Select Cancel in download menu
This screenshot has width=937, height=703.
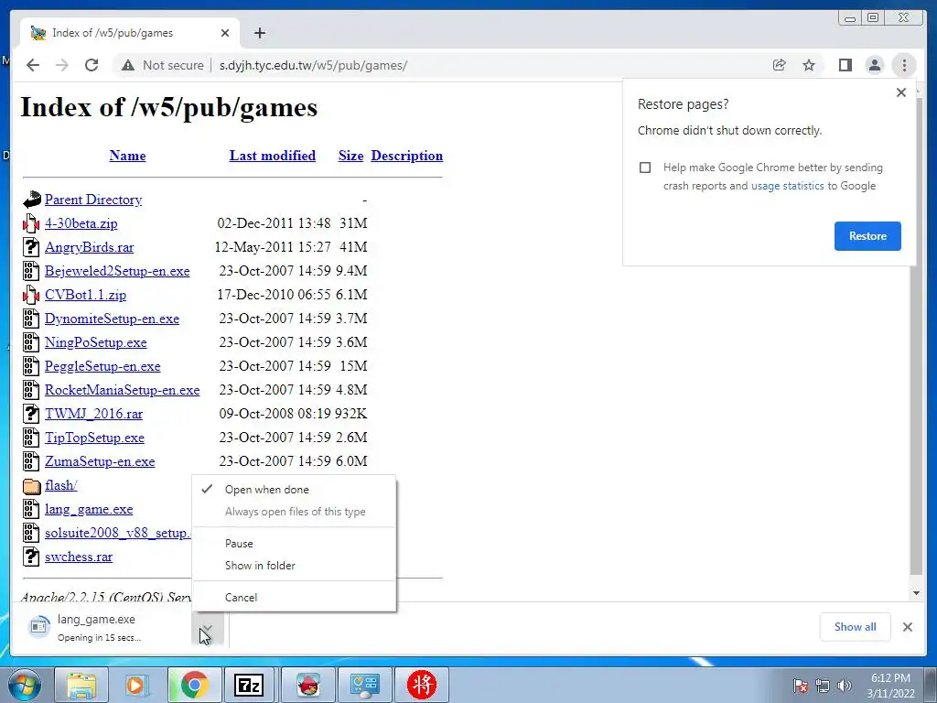(x=294, y=597)
